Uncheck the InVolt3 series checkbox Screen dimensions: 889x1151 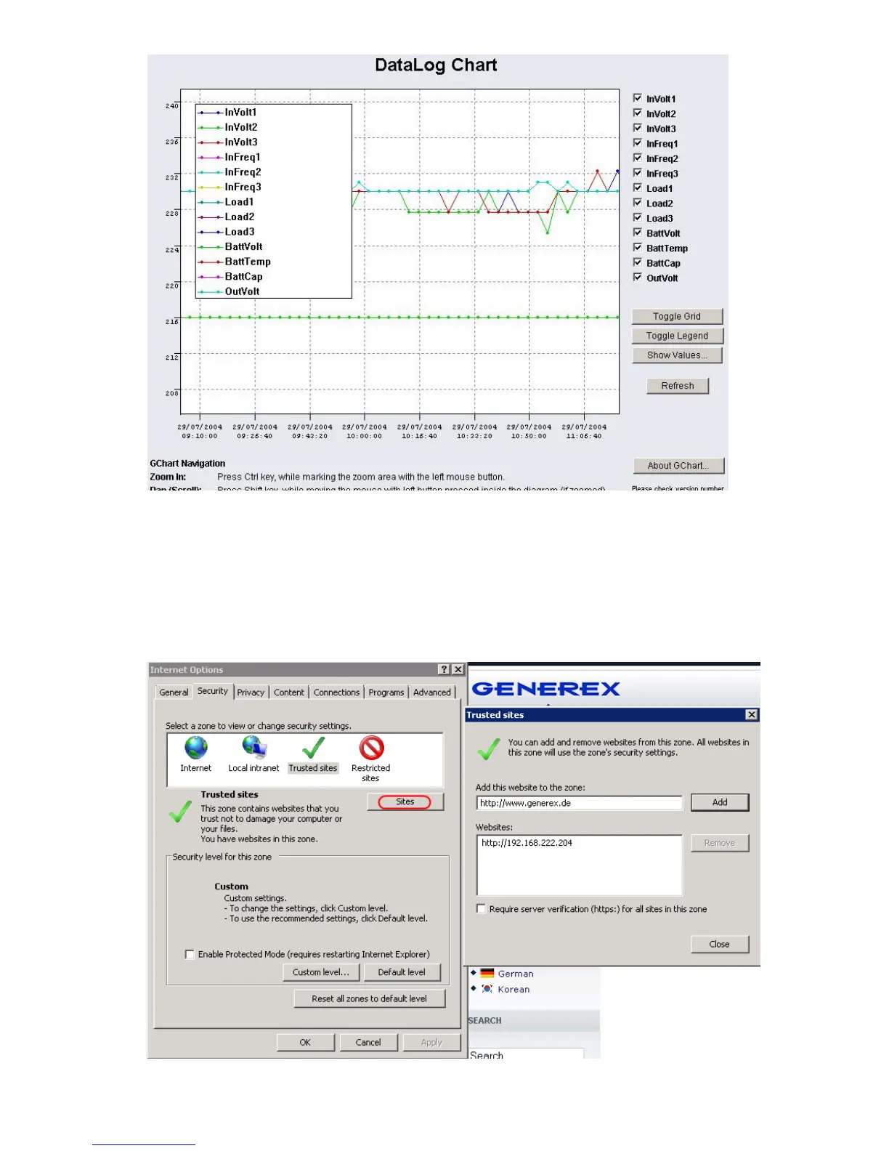tap(638, 128)
